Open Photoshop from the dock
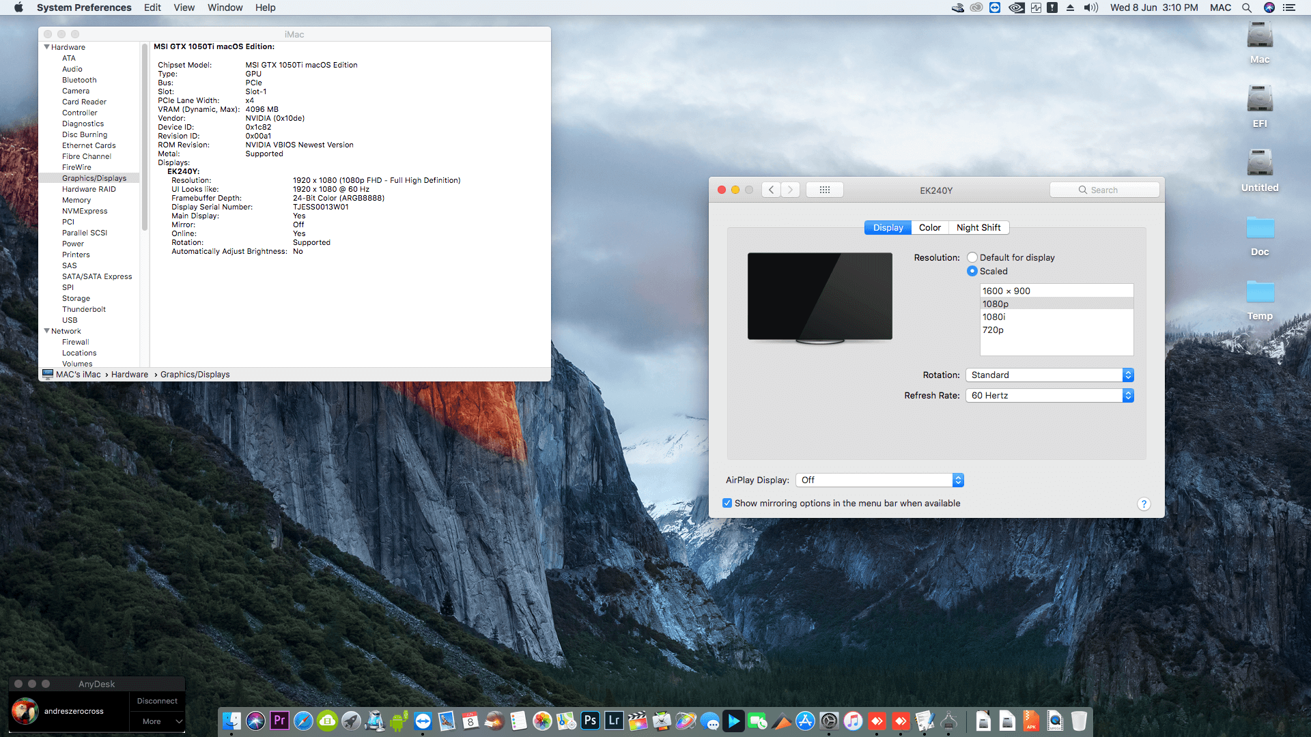 pyautogui.click(x=590, y=721)
